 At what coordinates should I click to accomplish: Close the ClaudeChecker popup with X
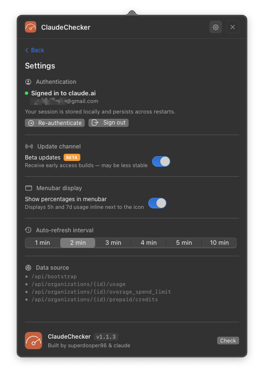(x=232, y=27)
